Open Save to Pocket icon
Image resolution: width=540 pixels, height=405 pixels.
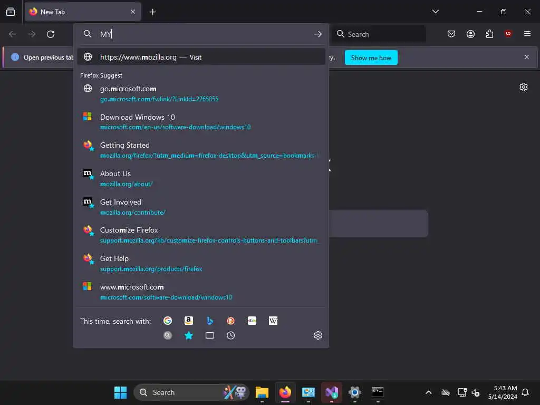451,34
